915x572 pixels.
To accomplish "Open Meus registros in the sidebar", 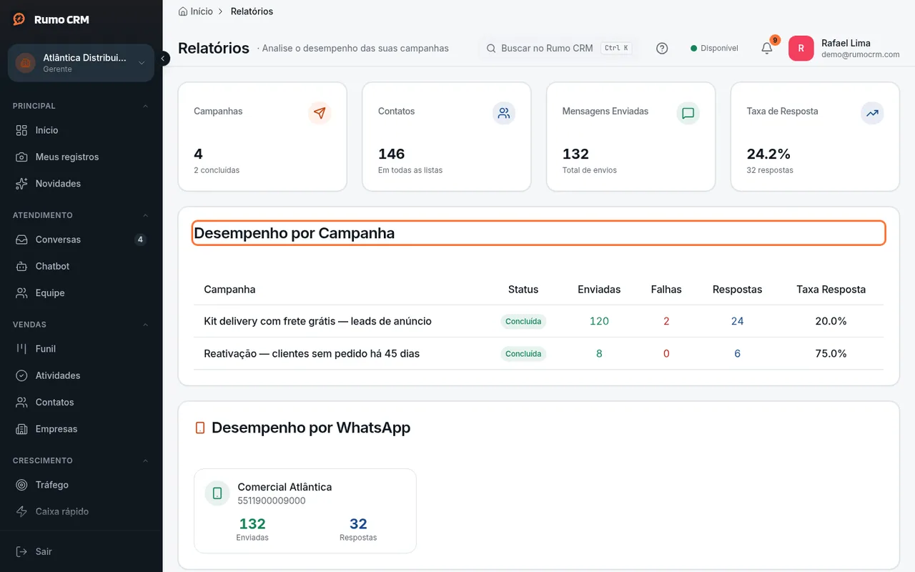I will tap(81, 157).
